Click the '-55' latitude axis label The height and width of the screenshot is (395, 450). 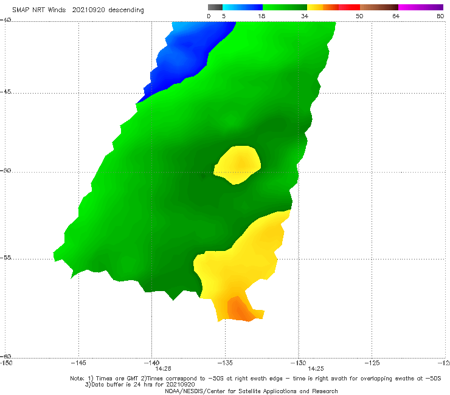[x=5, y=257]
